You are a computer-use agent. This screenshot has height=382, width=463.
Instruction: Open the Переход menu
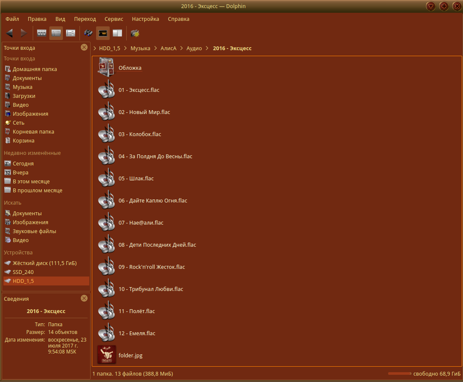point(85,19)
